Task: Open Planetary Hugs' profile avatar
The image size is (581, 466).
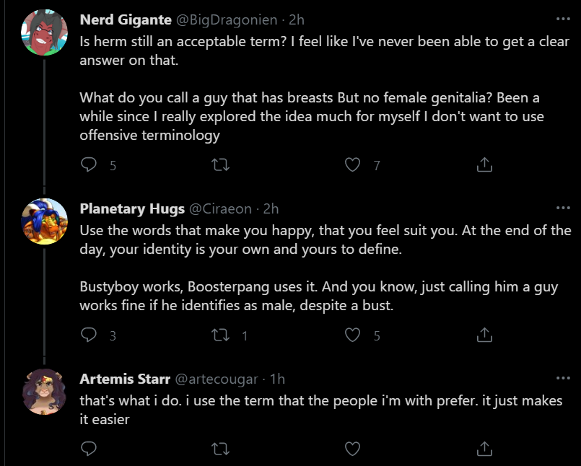Action: pyautogui.click(x=45, y=221)
